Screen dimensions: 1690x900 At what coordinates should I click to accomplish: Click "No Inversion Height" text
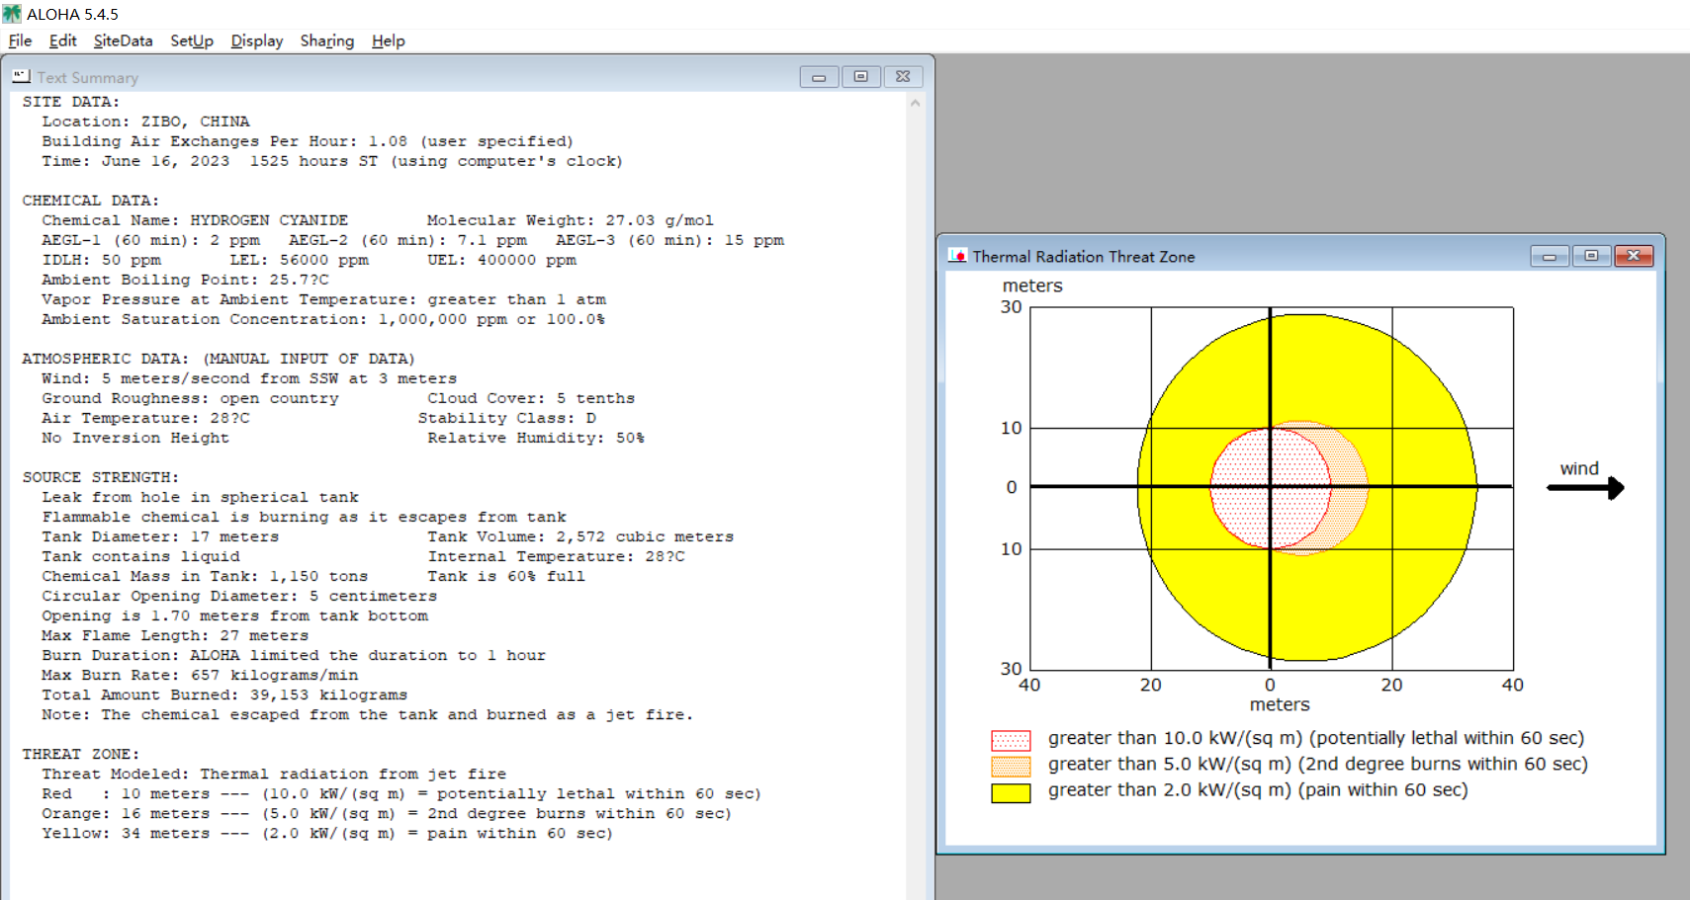135,438
